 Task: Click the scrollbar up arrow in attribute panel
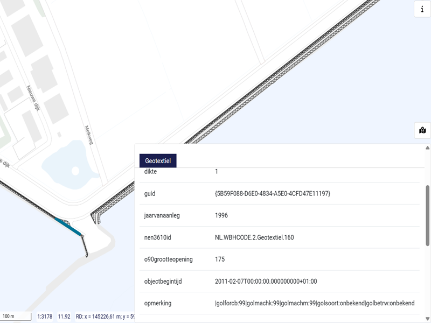click(x=427, y=148)
